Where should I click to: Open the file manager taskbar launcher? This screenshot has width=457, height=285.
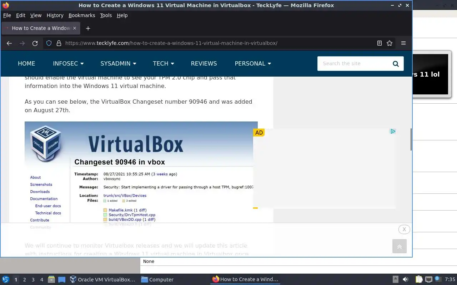51,280
